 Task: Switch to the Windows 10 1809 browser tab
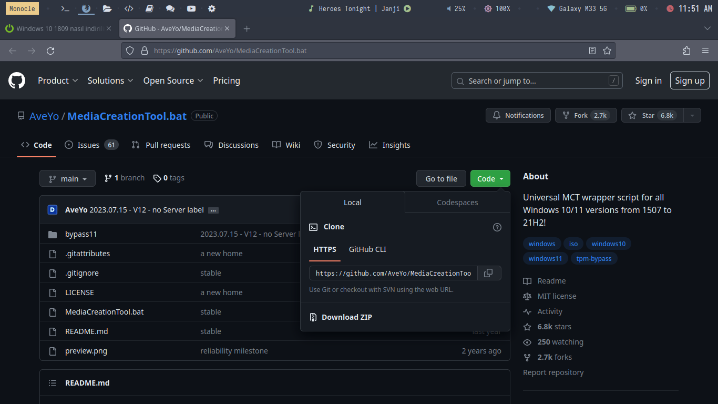[59, 28]
